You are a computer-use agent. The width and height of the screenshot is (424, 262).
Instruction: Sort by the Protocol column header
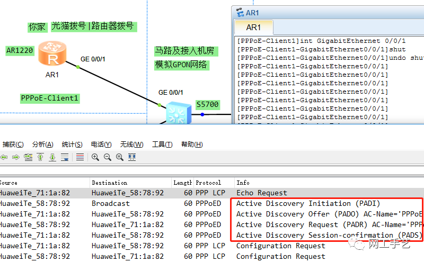214,183
